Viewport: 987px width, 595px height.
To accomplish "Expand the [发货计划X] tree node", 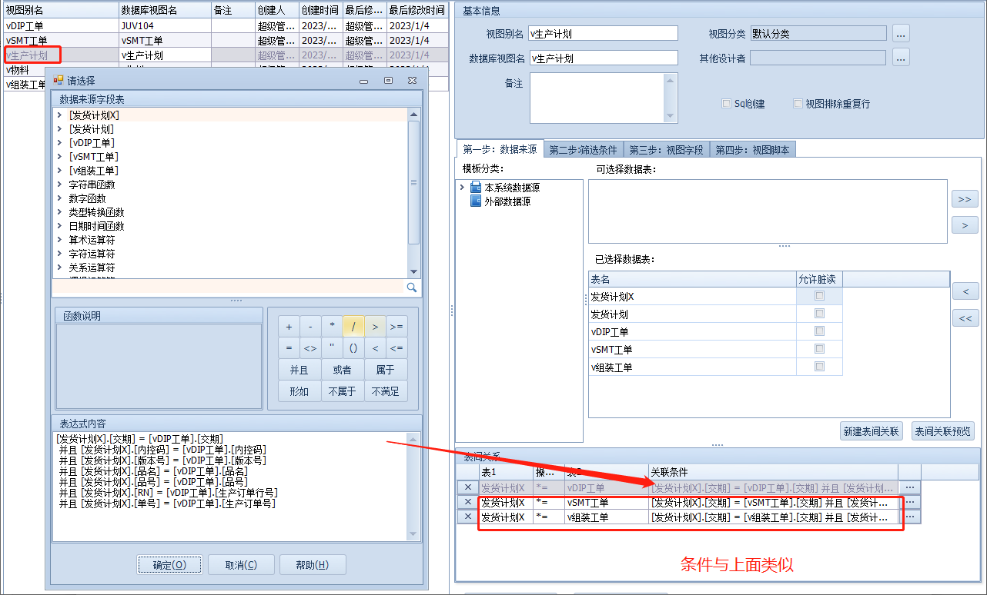I will pos(59,115).
